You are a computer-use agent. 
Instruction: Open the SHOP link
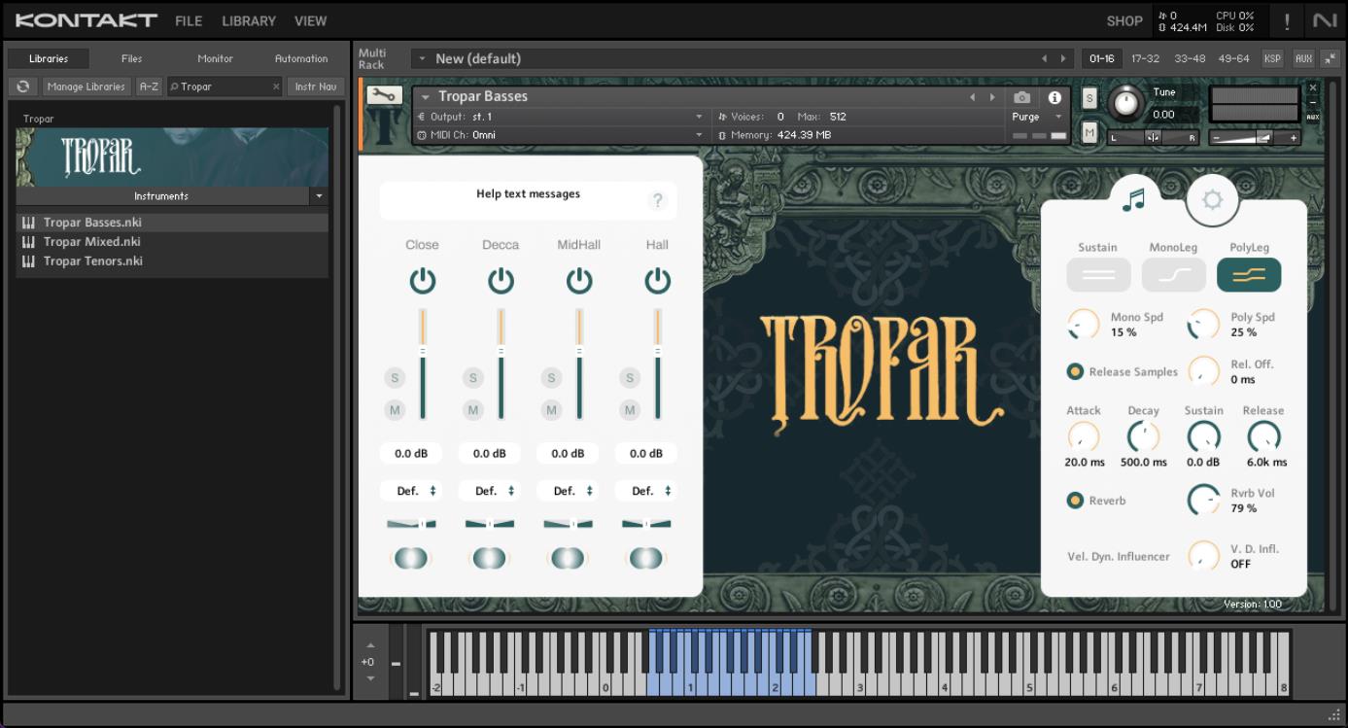point(1123,20)
